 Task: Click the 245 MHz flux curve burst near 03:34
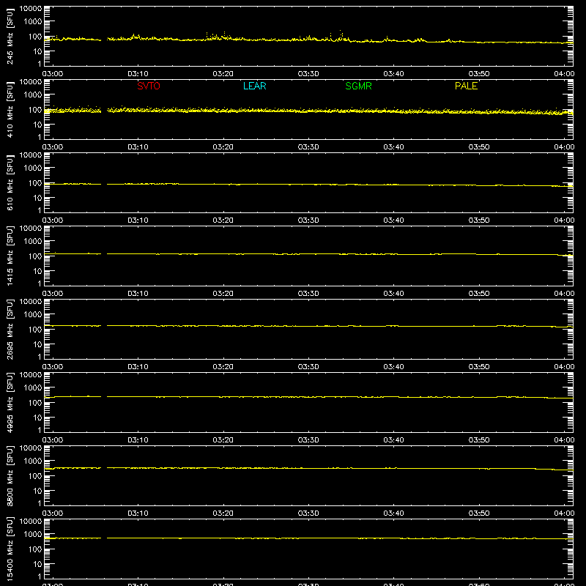click(341, 37)
